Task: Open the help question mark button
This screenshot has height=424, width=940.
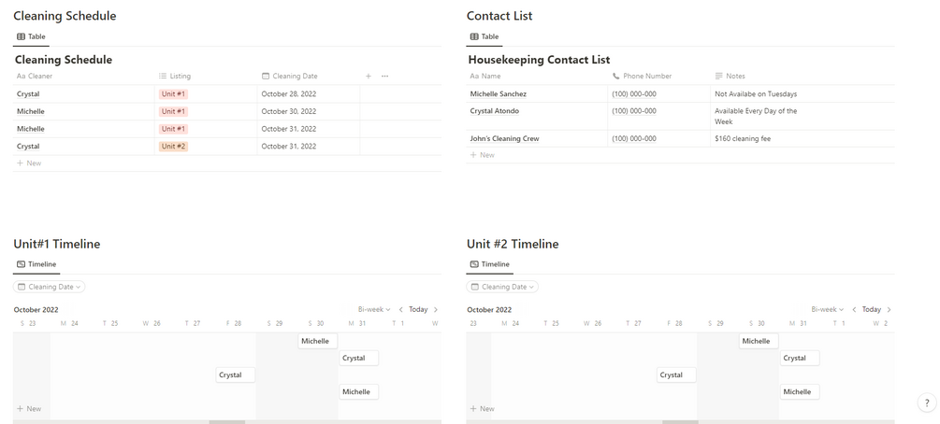Action: pyautogui.click(x=927, y=403)
